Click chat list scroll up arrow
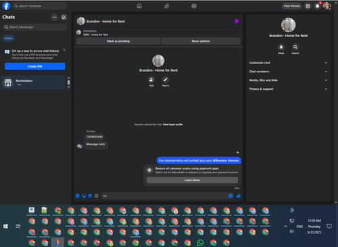 coord(69,78)
